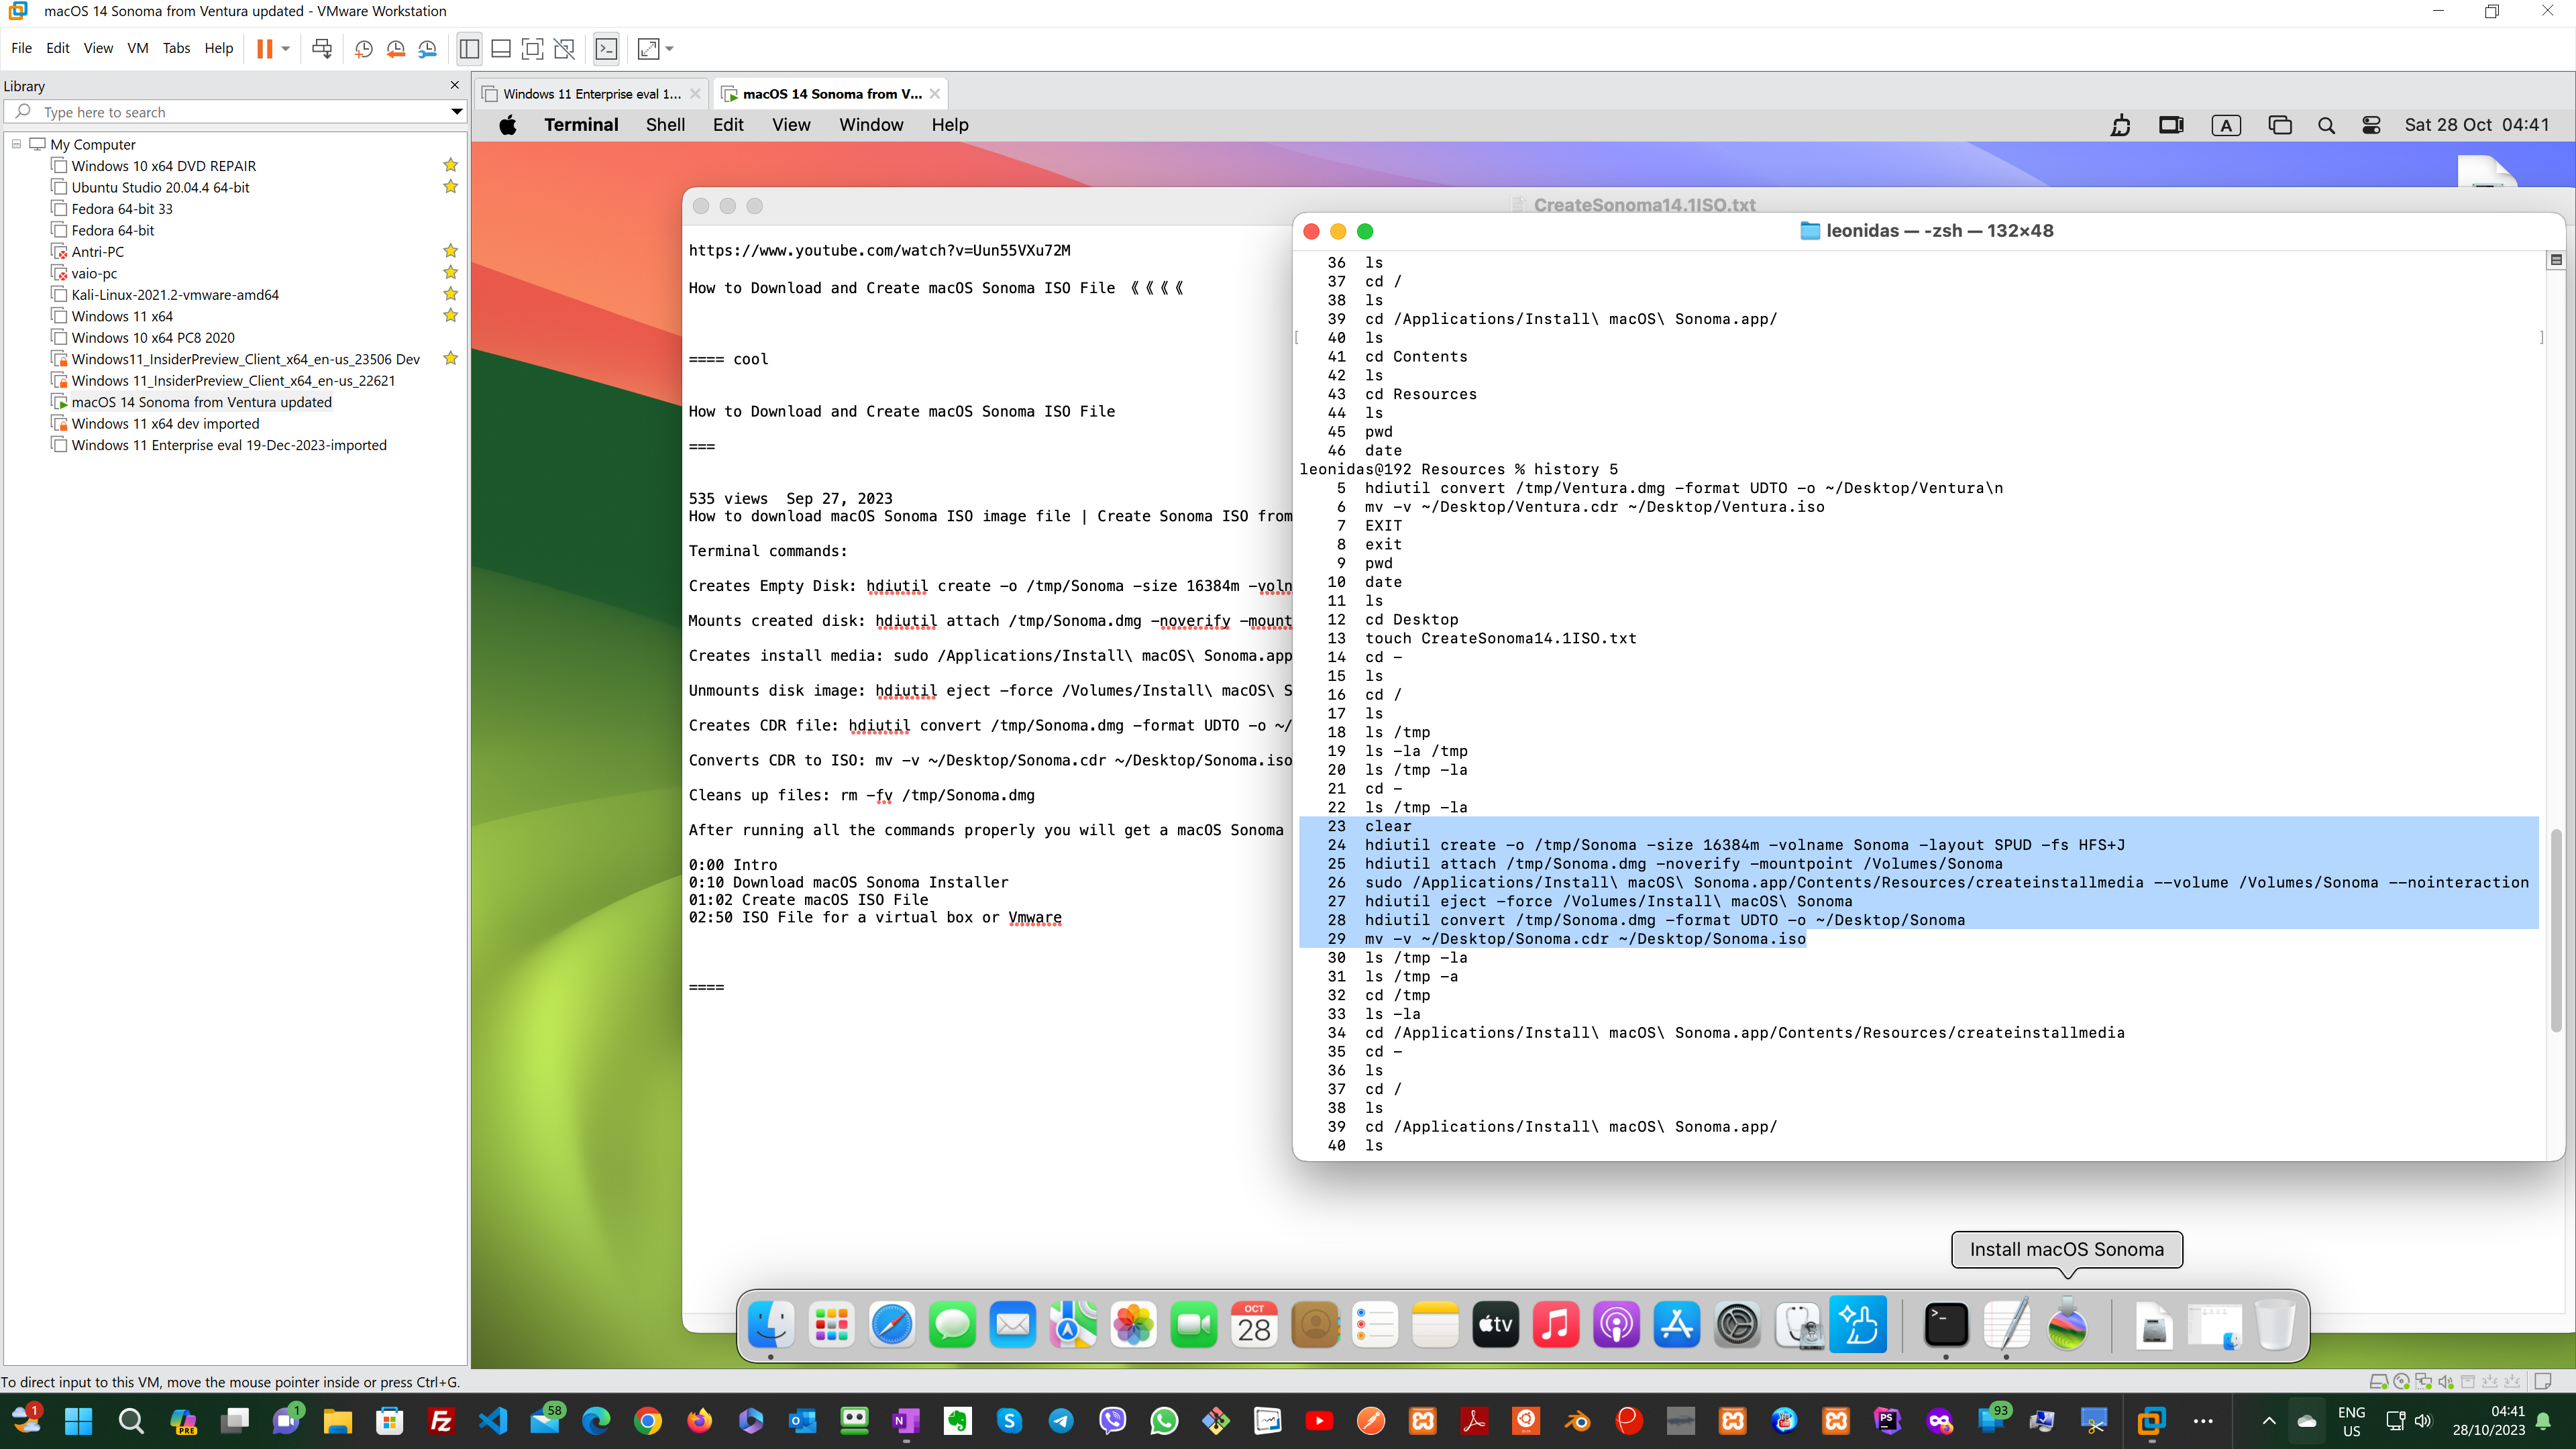Select Windows 10 x64 PC8 2020 VM

tap(153, 337)
